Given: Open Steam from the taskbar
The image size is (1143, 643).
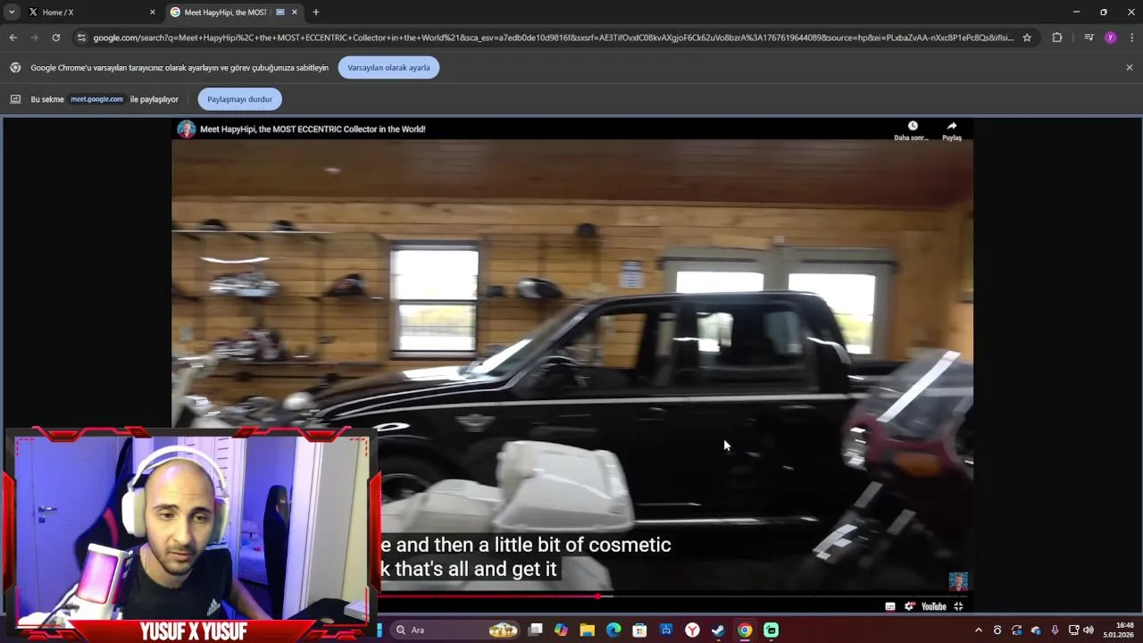Looking at the screenshot, I should coord(718,630).
